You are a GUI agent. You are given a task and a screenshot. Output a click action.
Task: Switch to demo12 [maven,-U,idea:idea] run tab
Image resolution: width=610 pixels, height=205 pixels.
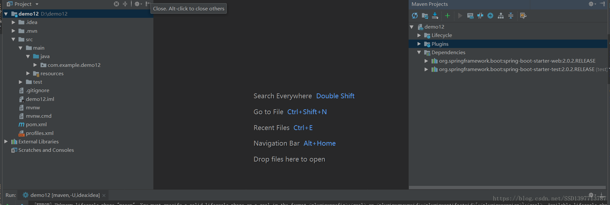tap(65, 195)
